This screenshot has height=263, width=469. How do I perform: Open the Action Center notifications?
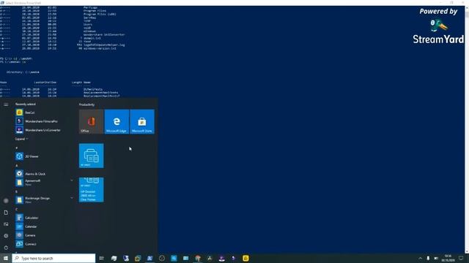pos(461,258)
